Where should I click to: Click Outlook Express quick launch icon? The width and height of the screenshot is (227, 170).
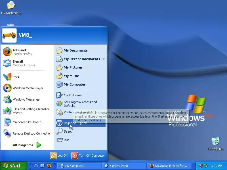(x=42, y=166)
